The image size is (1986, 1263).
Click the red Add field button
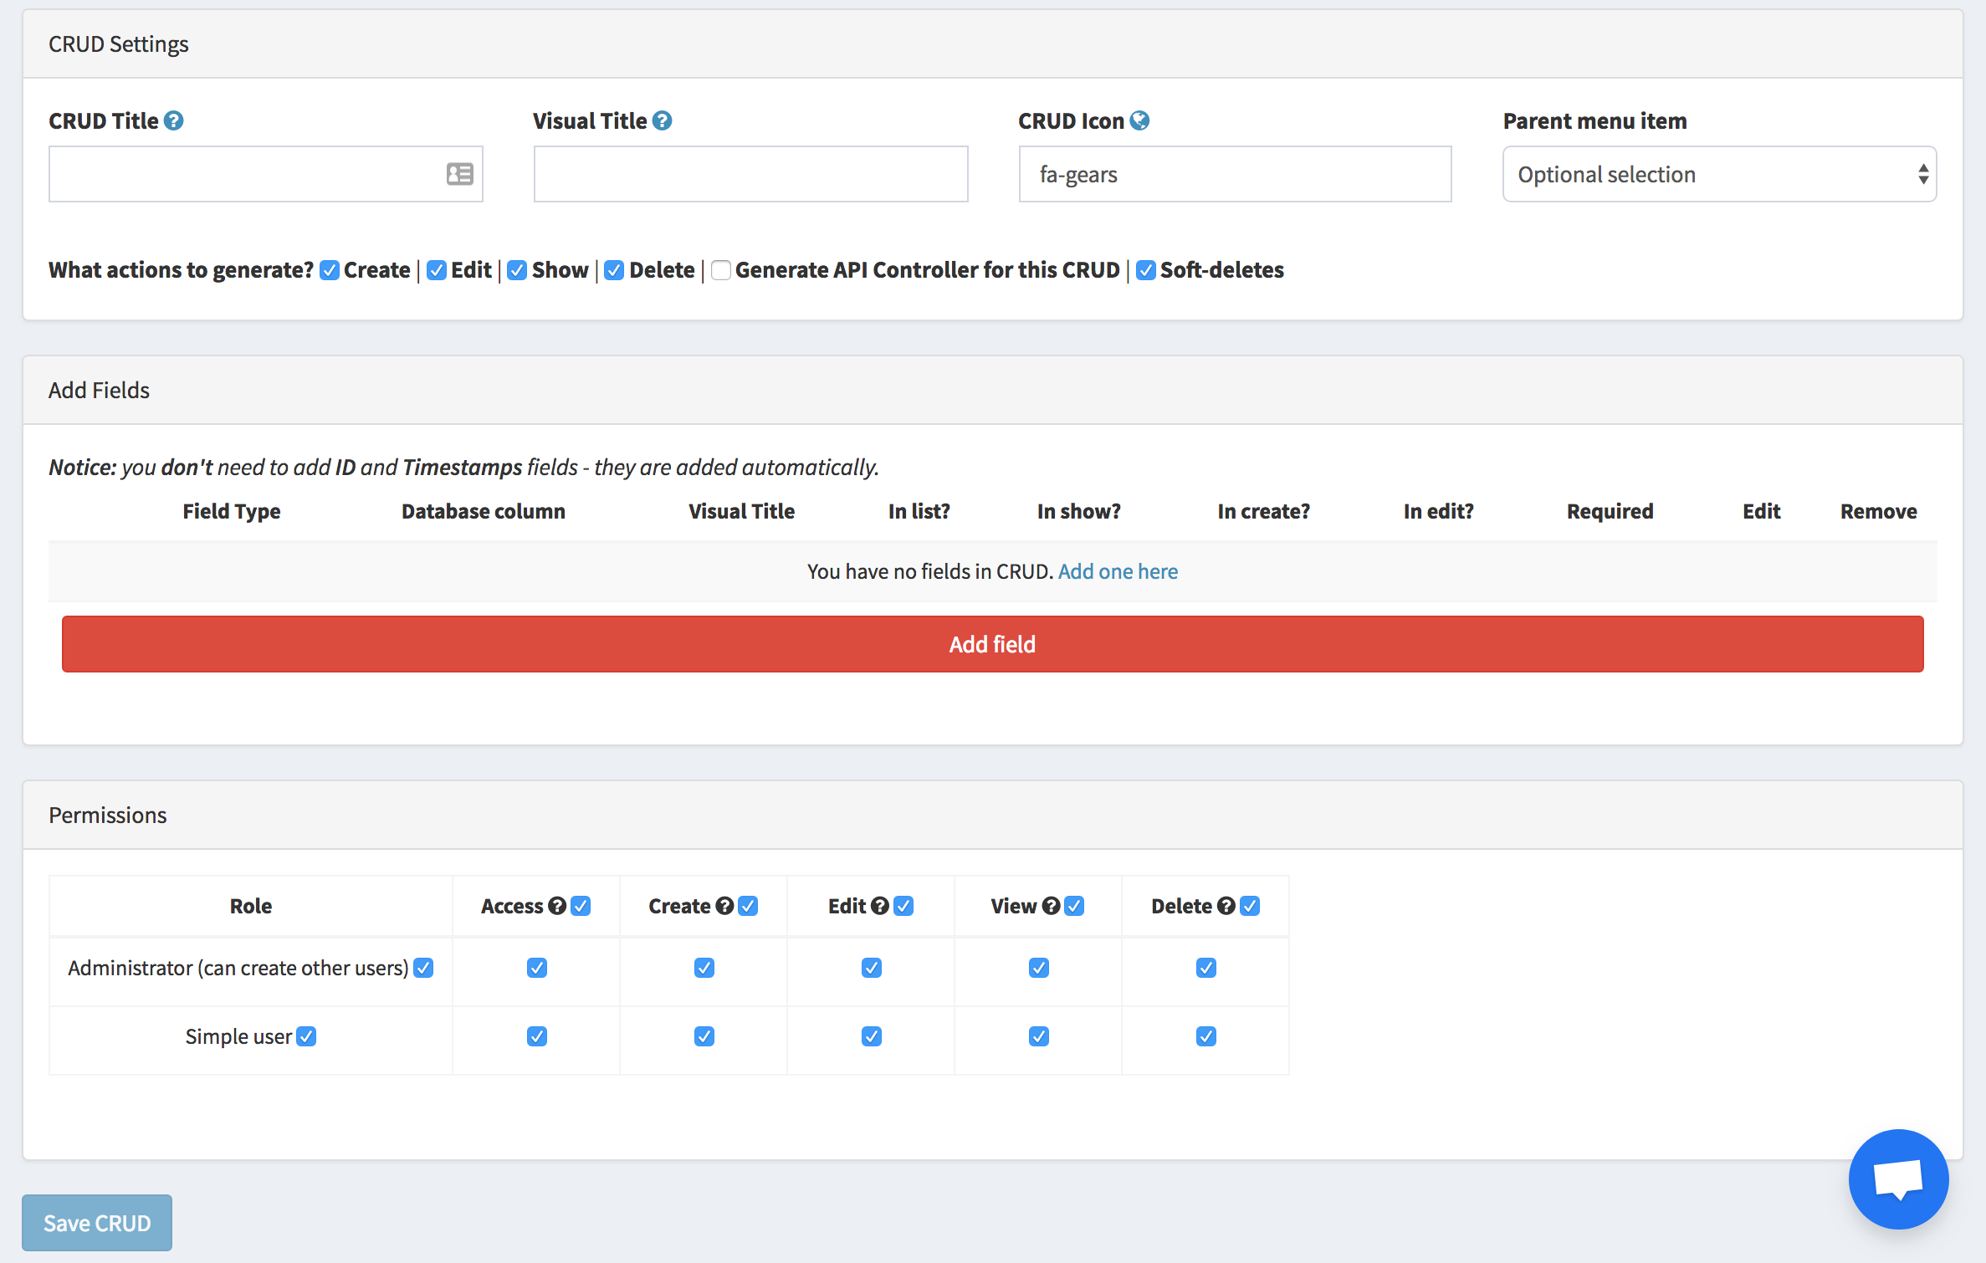point(993,642)
